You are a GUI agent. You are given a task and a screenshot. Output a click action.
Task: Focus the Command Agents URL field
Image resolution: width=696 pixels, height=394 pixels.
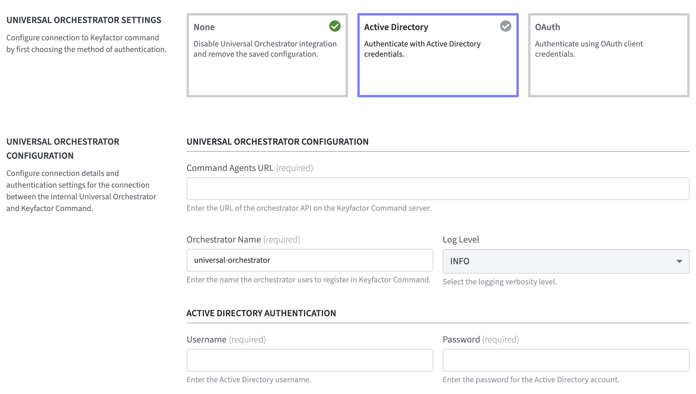coord(438,189)
